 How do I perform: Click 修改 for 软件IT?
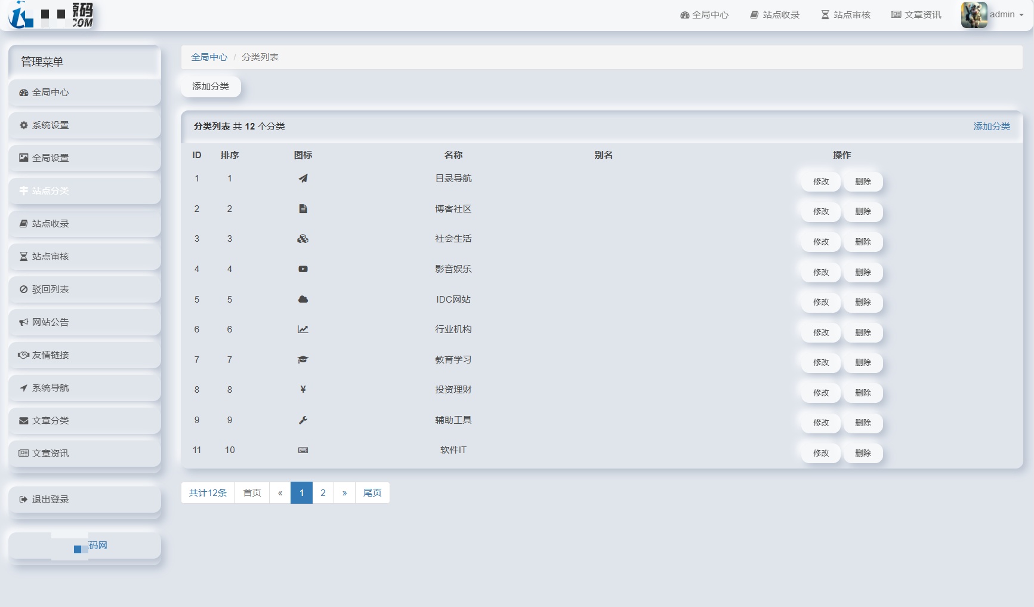pyautogui.click(x=821, y=453)
